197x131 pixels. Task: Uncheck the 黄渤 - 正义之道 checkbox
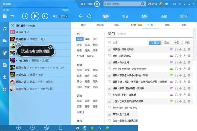[109, 114]
